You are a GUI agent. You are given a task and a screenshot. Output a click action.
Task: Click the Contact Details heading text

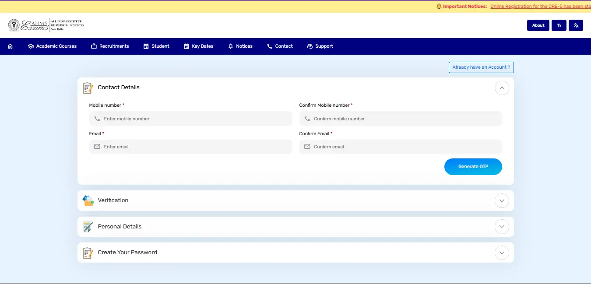tap(119, 88)
